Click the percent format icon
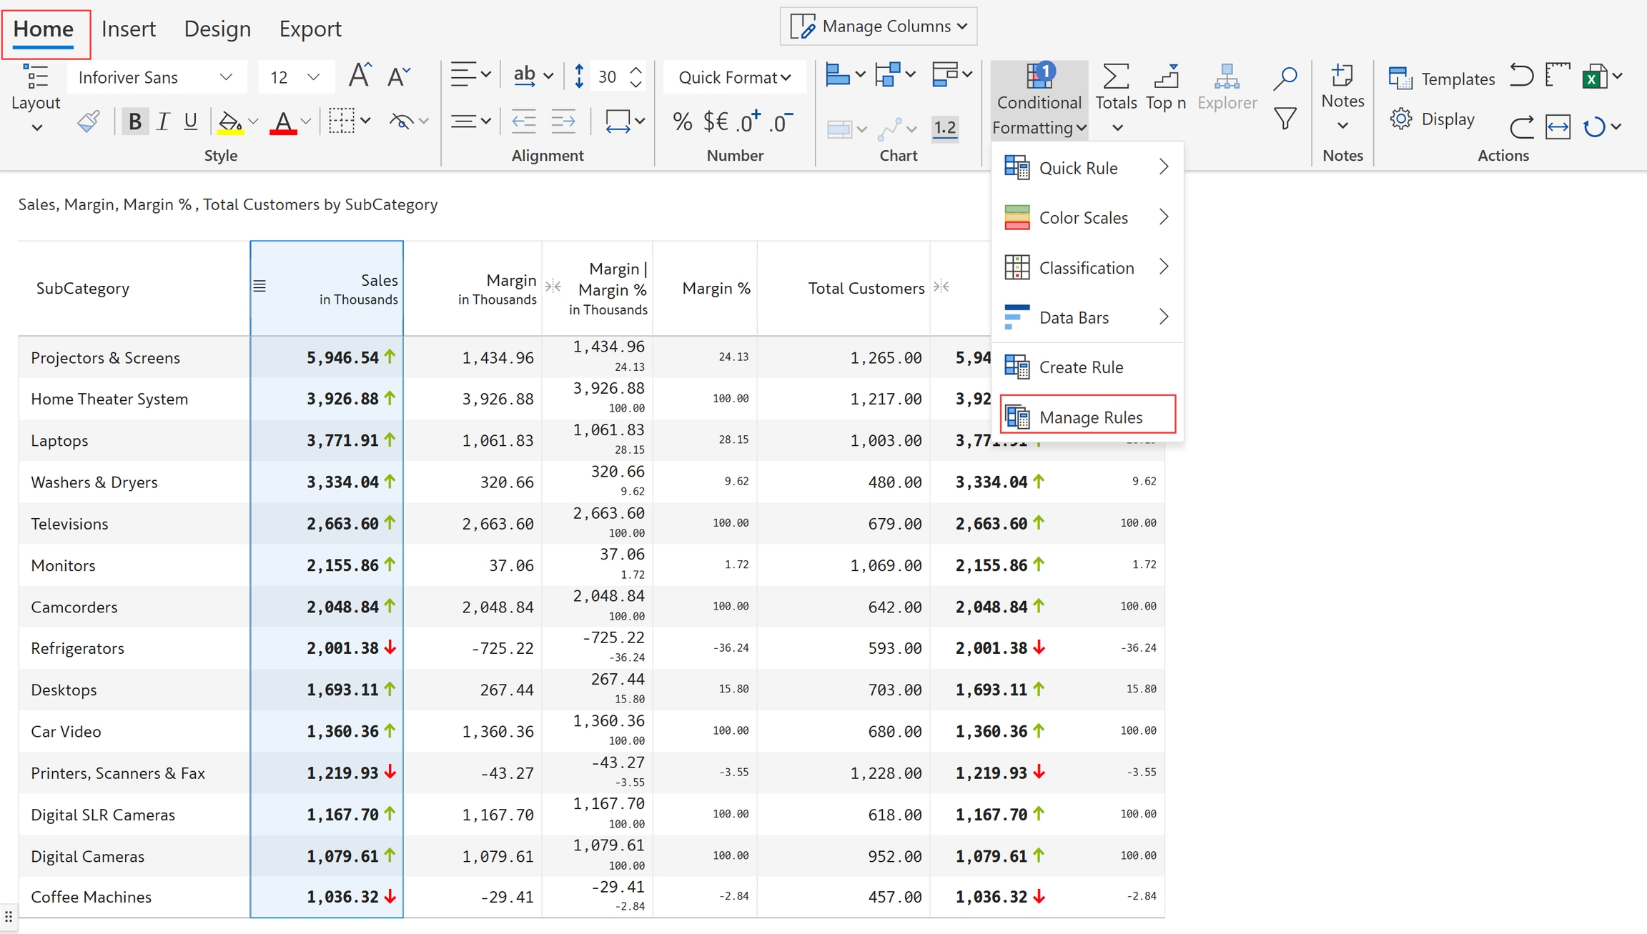Viewport: 1647px width, 934px height. click(x=682, y=122)
